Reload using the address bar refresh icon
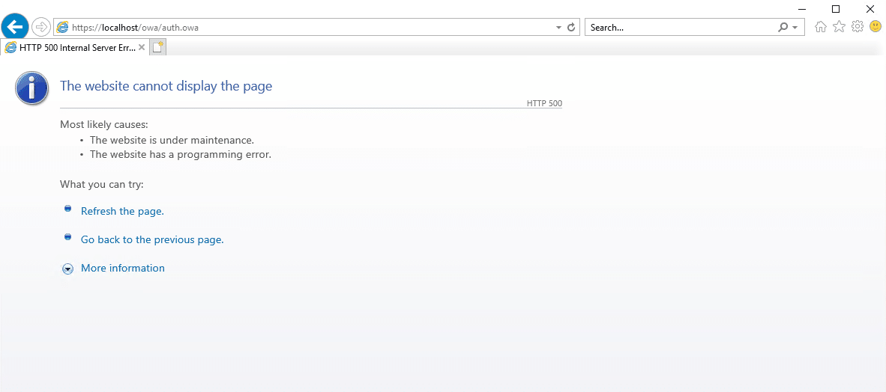 [x=571, y=28]
